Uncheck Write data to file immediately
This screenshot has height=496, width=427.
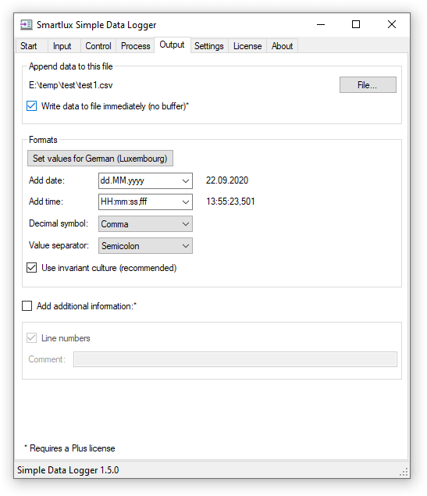point(31,106)
